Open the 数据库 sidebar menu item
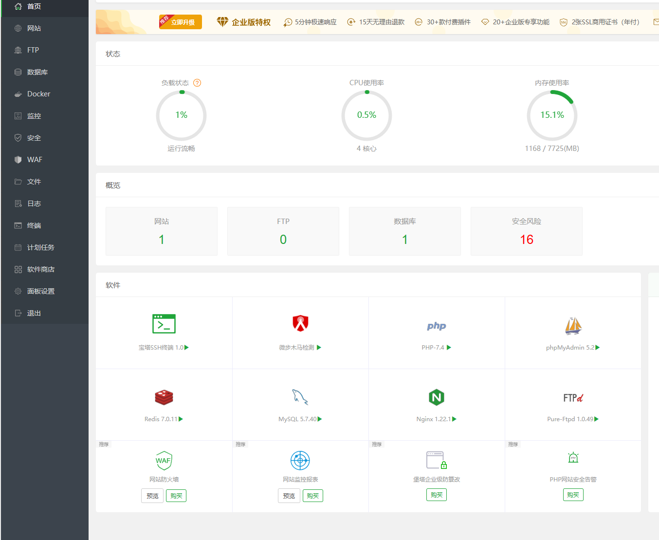Image resolution: width=659 pixels, height=540 pixels. [x=45, y=72]
